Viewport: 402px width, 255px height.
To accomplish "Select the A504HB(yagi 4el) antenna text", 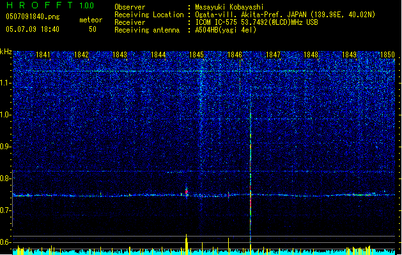I will [x=226, y=30].
